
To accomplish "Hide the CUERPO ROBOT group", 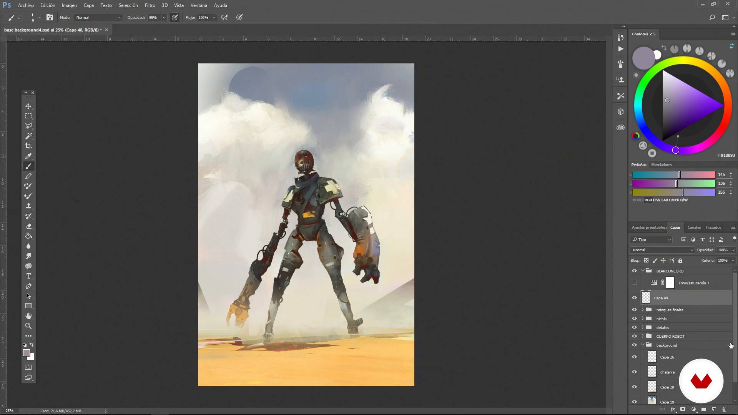I will tap(634, 336).
